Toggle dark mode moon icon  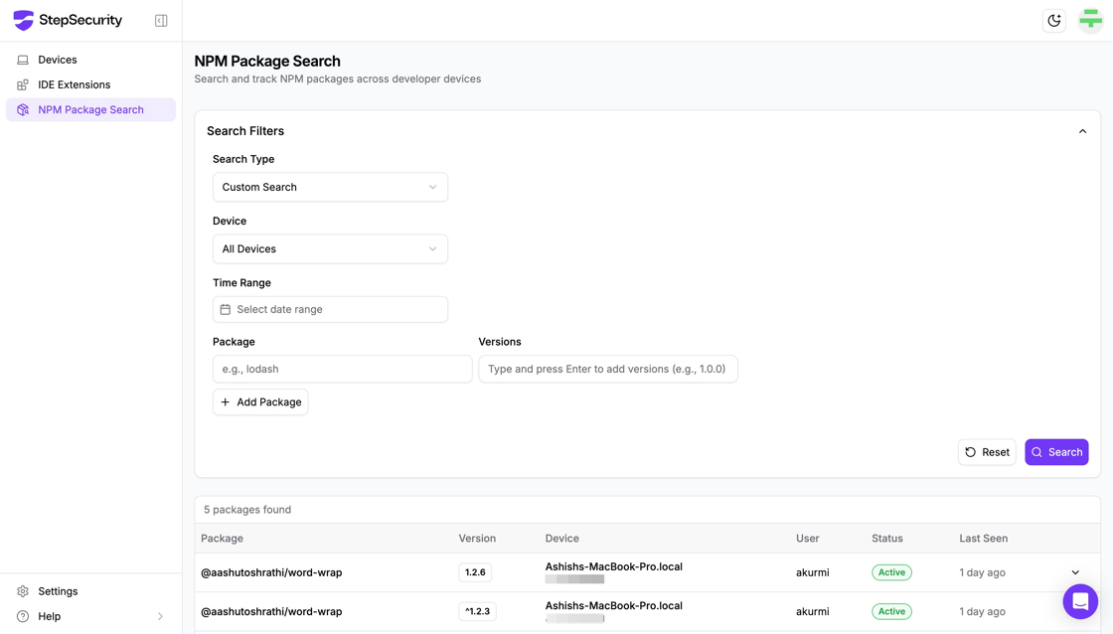pyautogui.click(x=1054, y=20)
